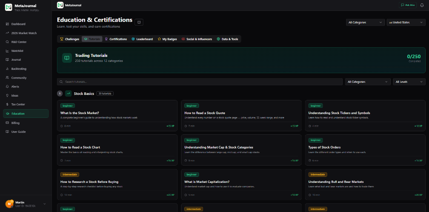Open "What Is the Stock Market?" tutorial
Screen dimensions: 429x212
point(117,115)
